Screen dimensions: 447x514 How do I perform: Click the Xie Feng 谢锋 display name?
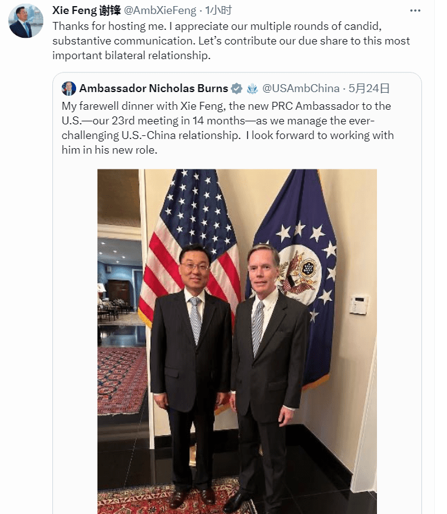[x=86, y=10]
